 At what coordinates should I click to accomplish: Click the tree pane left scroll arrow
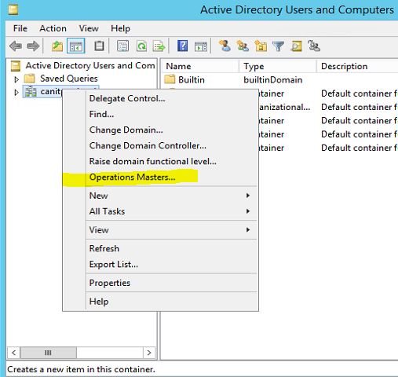pos(14,353)
